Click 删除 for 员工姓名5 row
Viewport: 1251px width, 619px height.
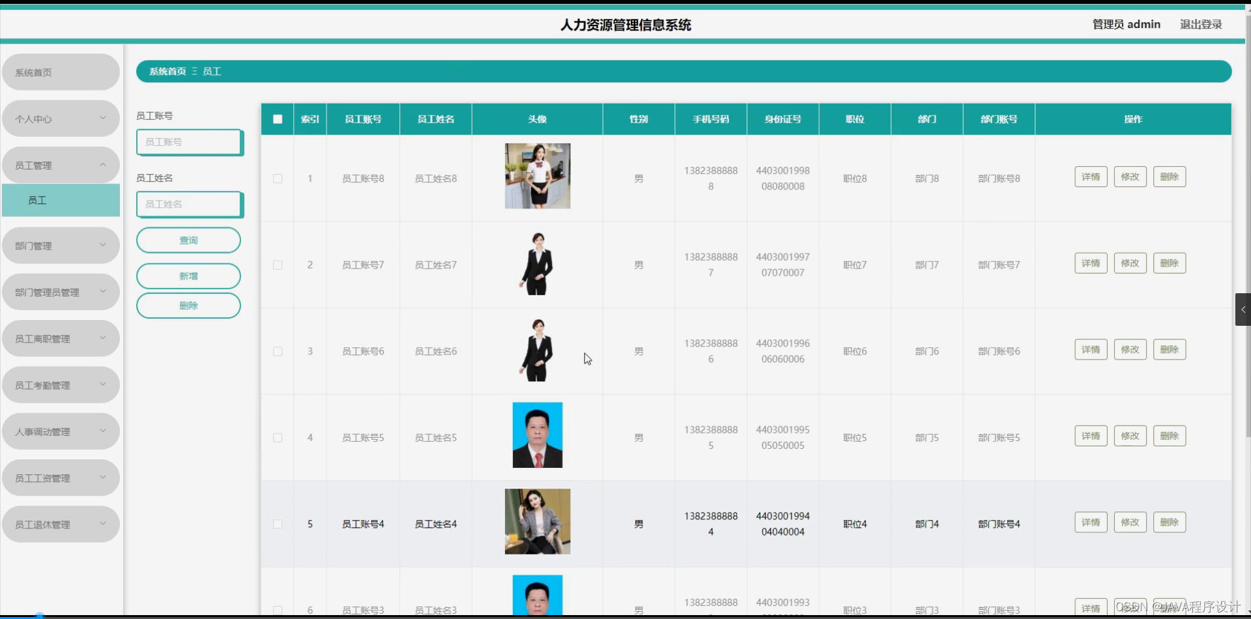point(1170,436)
